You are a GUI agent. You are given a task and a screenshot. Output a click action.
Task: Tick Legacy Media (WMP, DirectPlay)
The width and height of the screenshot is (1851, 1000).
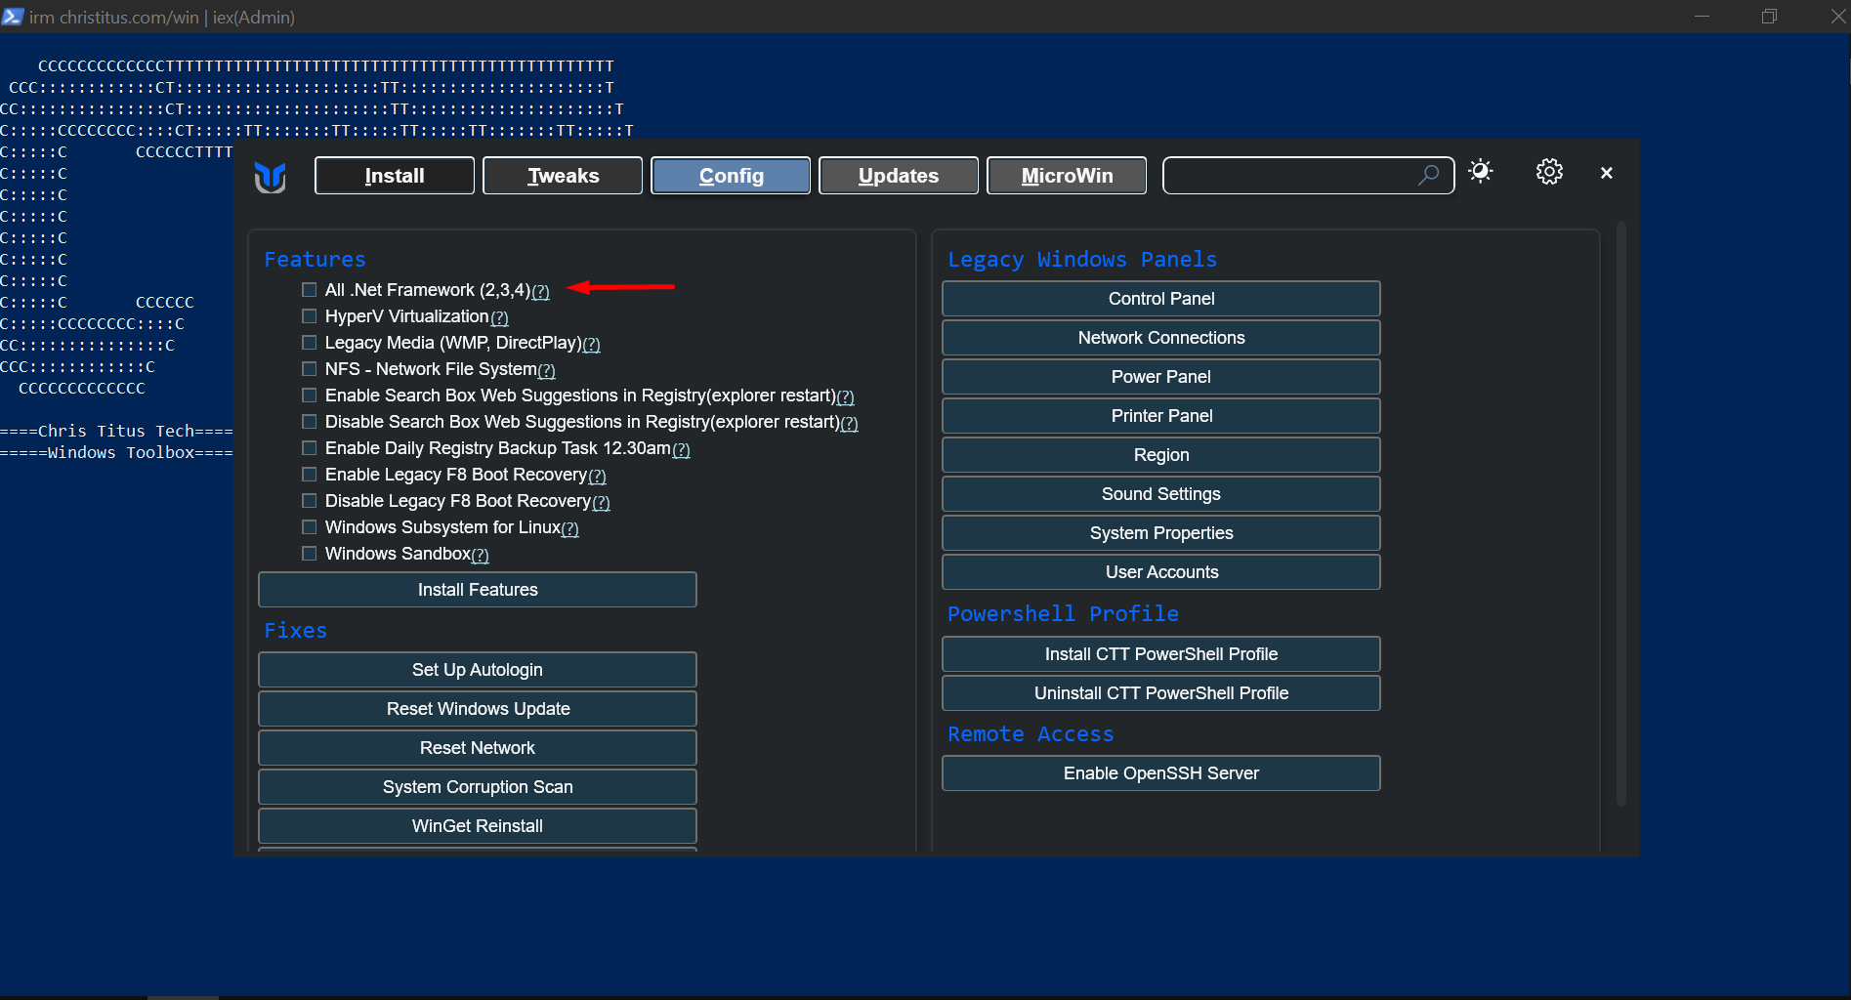[x=310, y=343]
